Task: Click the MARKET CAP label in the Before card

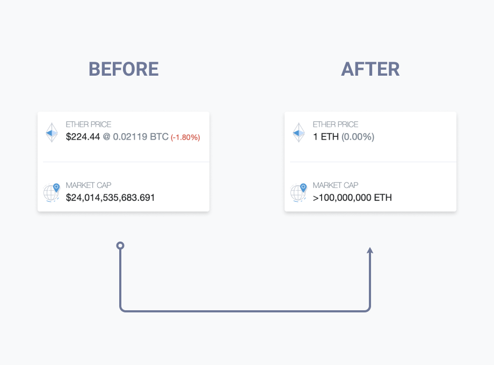Action: tap(89, 185)
